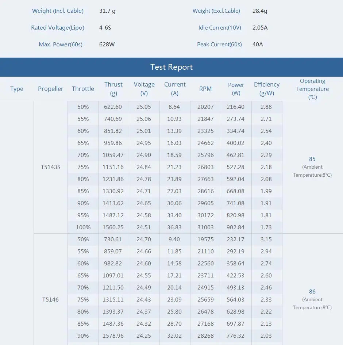
Task: Click the Test Report title banner
Action: (x=171, y=67)
